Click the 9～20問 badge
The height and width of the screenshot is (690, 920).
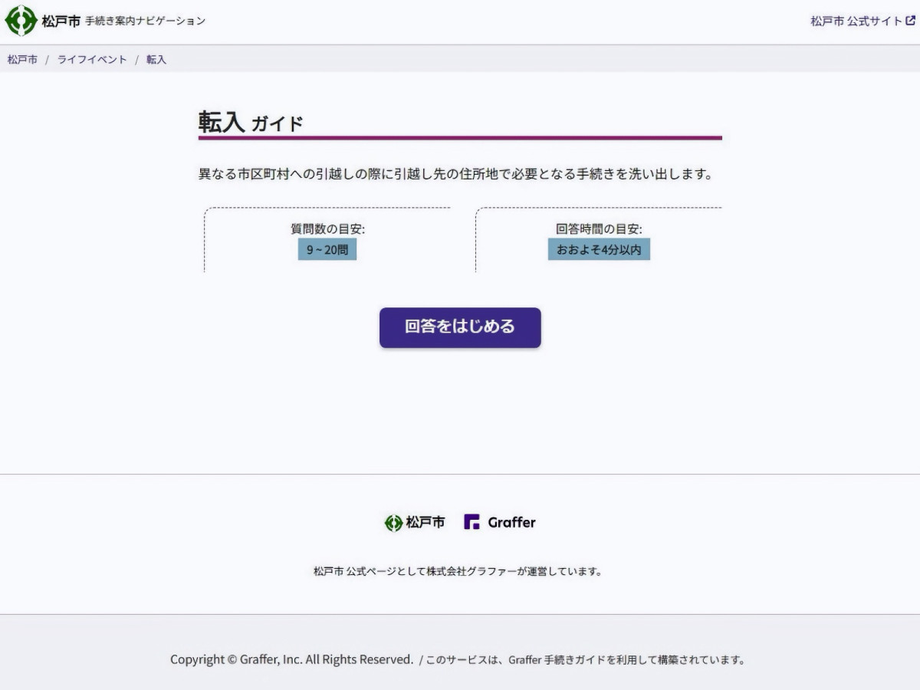coord(327,249)
